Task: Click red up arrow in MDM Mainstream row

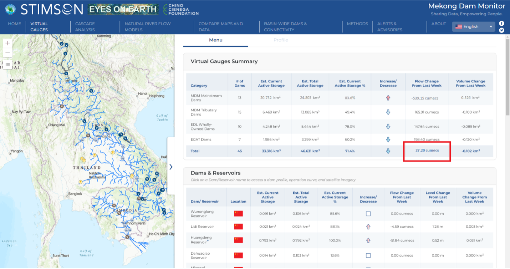Action: (x=388, y=98)
